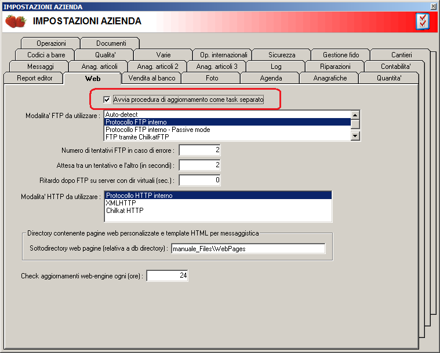440x353 pixels.
Task: Open the Operazioni tab
Action: (51, 43)
